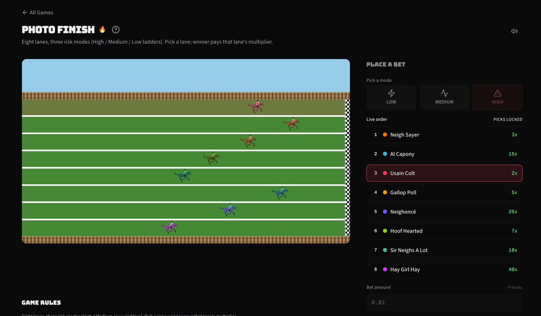Click the 15x multiplier for Al Capony

click(x=513, y=154)
